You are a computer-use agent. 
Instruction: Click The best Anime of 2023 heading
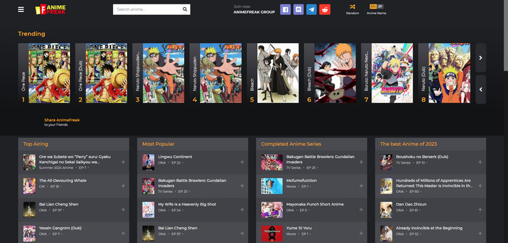coord(408,144)
